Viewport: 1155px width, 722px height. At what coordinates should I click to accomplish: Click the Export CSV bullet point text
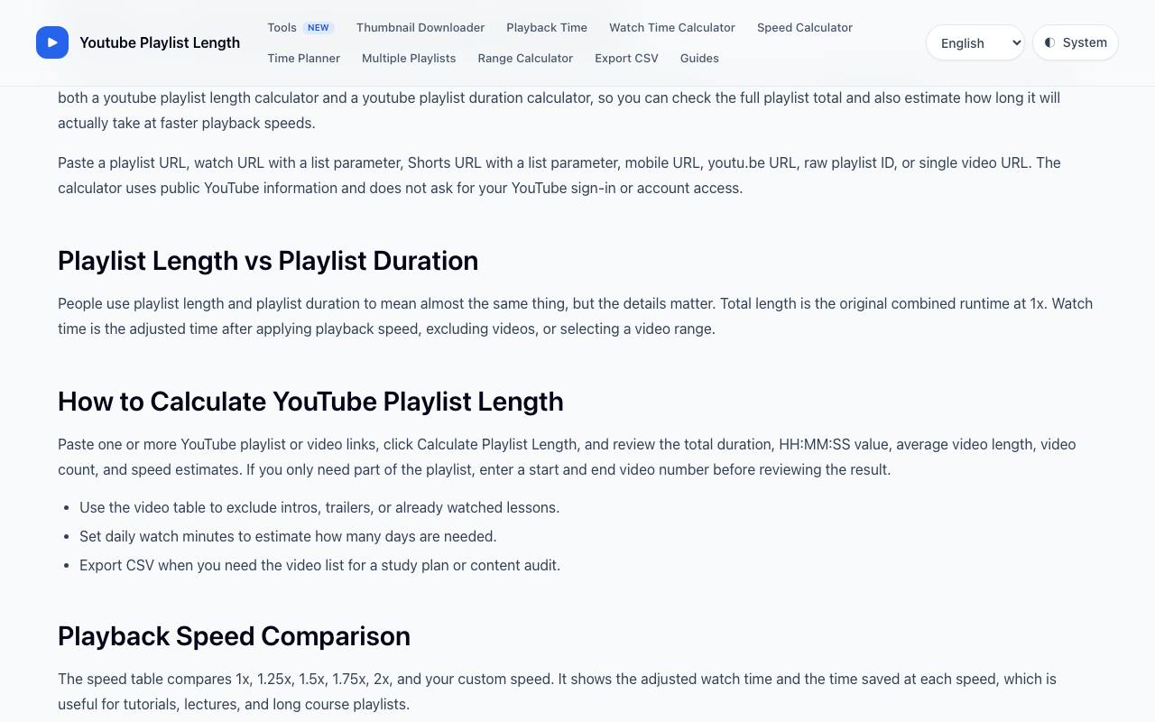(319, 565)
